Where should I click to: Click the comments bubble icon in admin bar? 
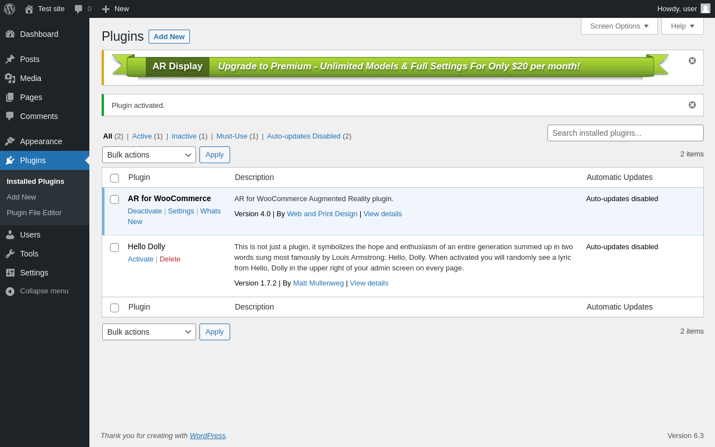[x=79, y=9]
